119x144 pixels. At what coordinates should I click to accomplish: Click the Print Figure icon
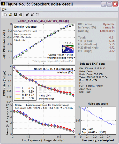20,14
